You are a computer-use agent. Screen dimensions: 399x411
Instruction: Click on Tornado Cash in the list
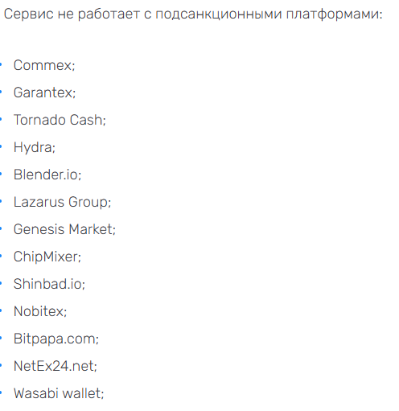point(60,120)
